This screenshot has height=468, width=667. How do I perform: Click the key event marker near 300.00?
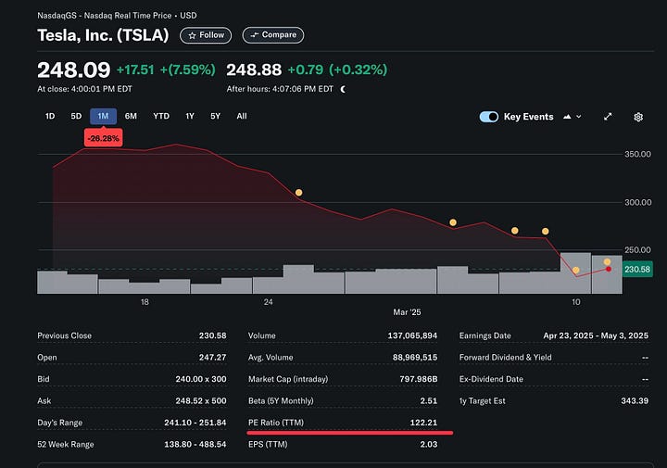pos(299,193)
